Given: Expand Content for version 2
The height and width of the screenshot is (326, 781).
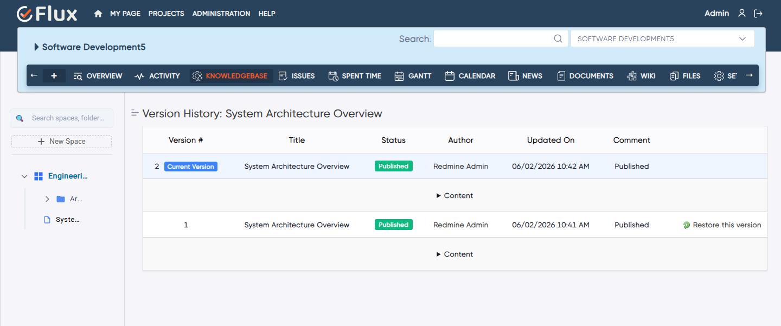Looking at the screenshot, I should (x=454, y=196).
